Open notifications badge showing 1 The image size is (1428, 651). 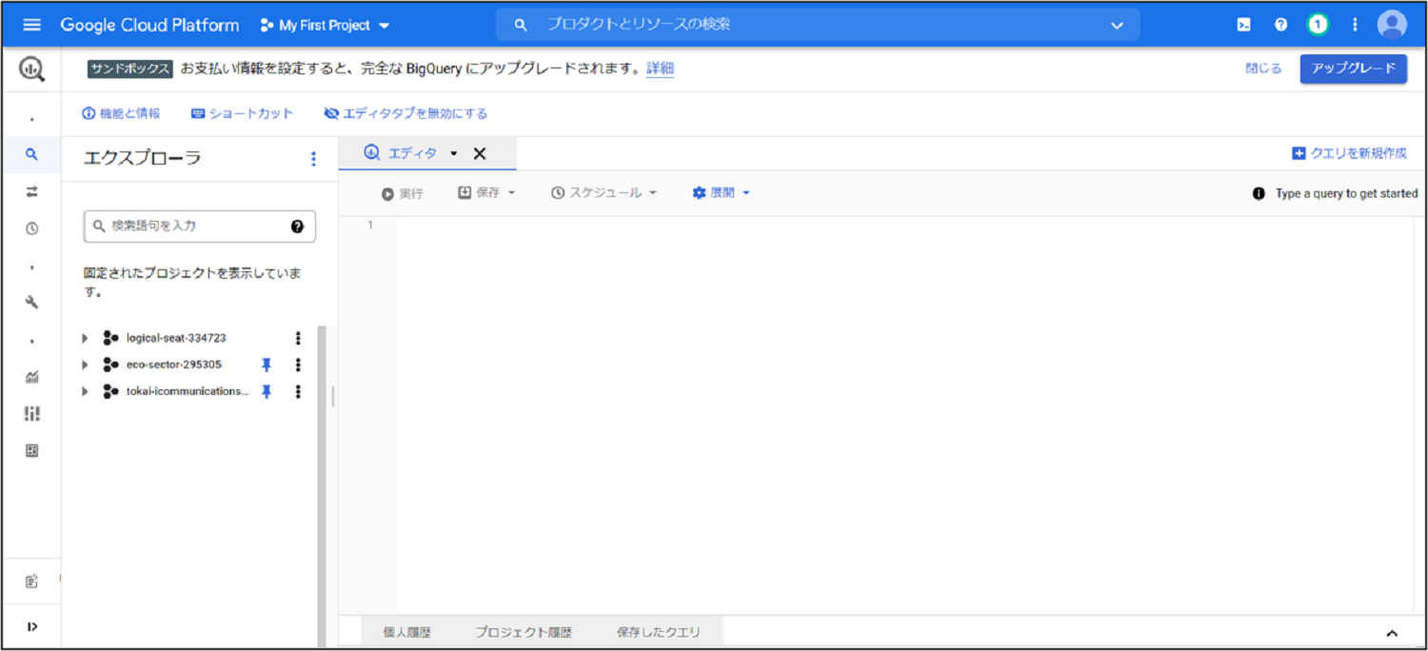[x=1318, y=25]
